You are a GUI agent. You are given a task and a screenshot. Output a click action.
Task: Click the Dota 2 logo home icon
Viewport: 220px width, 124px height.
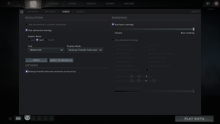34,4
